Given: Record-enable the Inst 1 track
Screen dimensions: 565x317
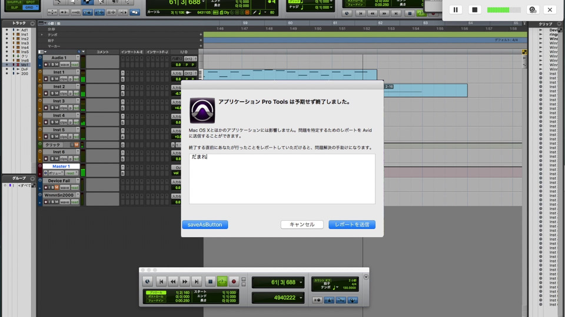Looking at the screenshot, I should pos(46,79).
